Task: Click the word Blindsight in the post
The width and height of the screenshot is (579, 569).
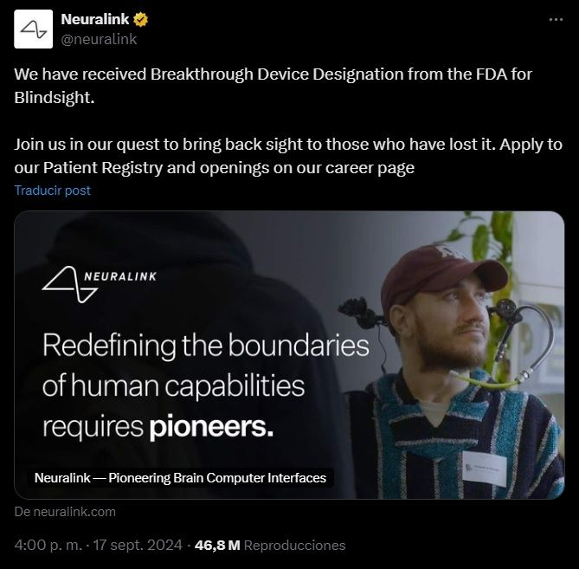Action: (53, 98)
